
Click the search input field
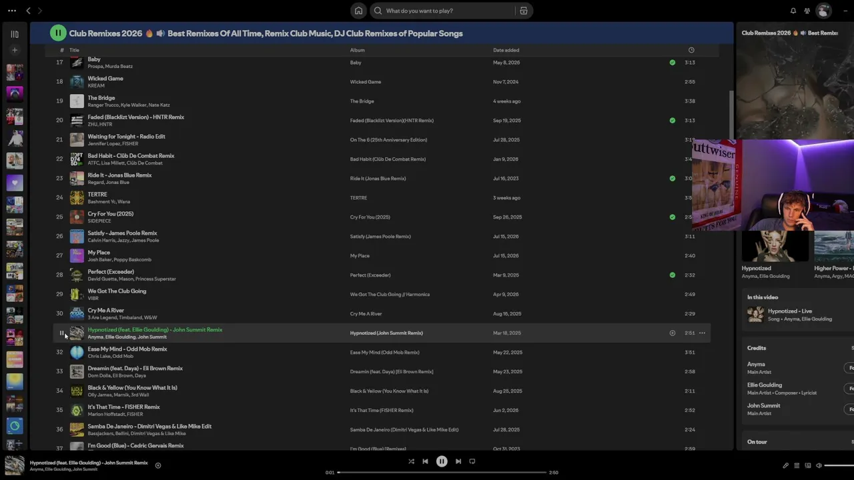point(450,11)
